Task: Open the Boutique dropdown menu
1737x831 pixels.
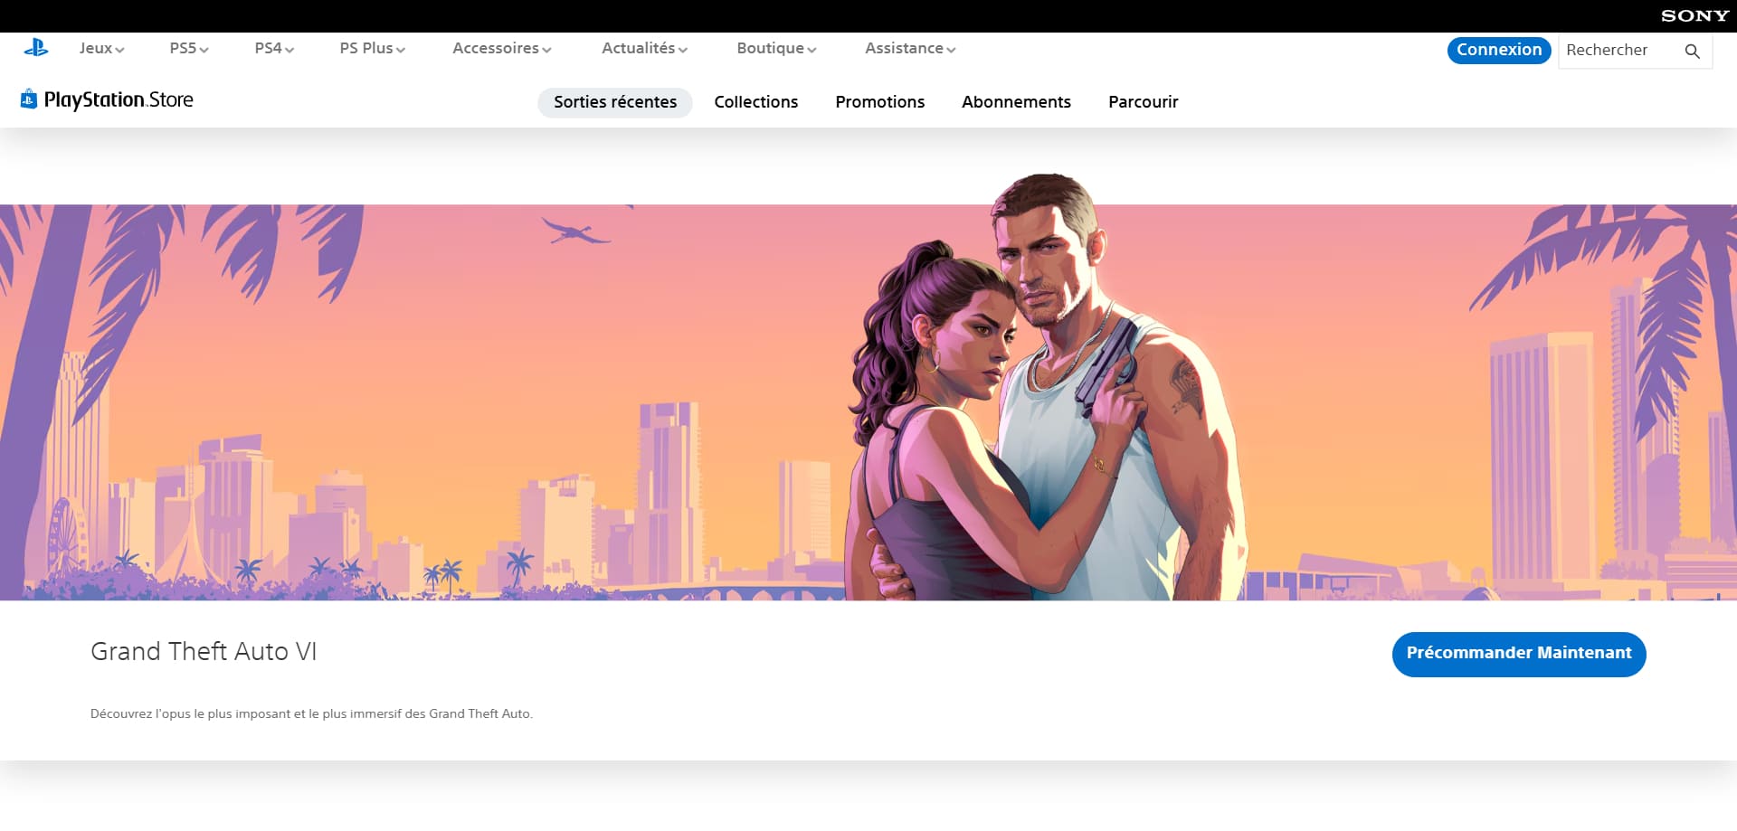Action: [x=776, y=49]
